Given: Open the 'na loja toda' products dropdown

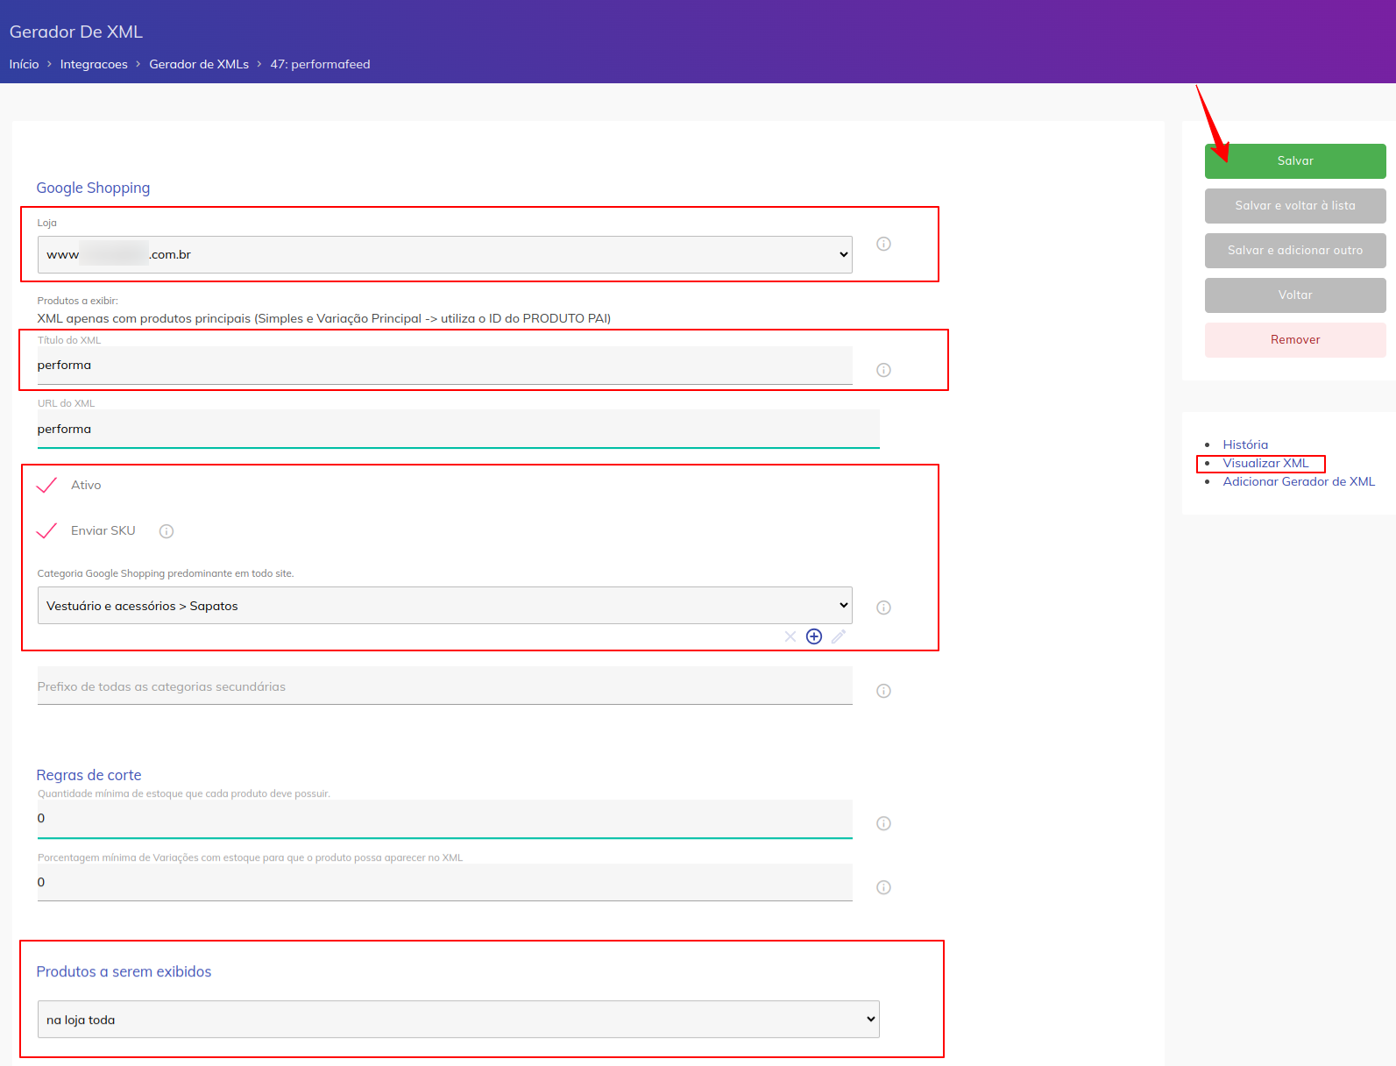Looking at the screenshot, I should point(457,1020).
